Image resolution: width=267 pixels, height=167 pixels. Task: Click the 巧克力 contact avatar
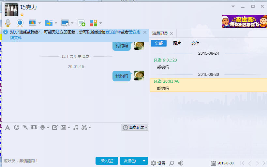[x=11, y=10]
